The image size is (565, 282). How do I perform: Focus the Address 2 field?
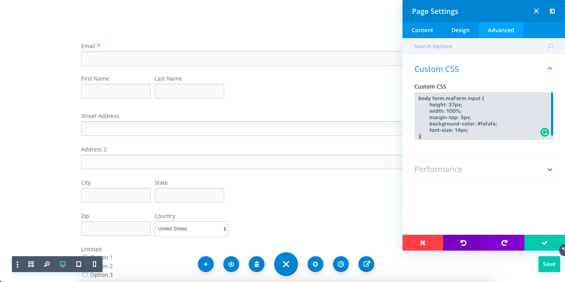pos(242,162)
